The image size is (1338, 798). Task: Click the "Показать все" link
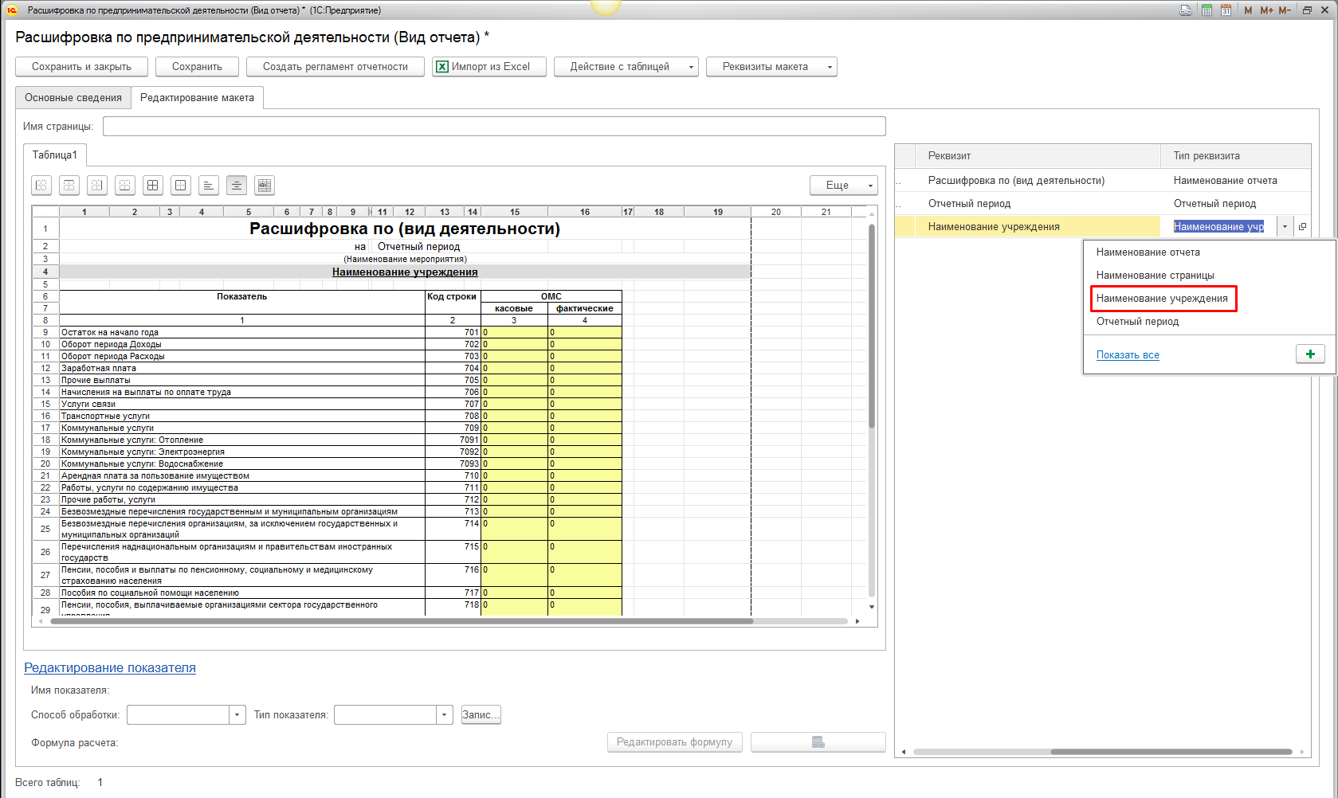(x=1128, y=355)
